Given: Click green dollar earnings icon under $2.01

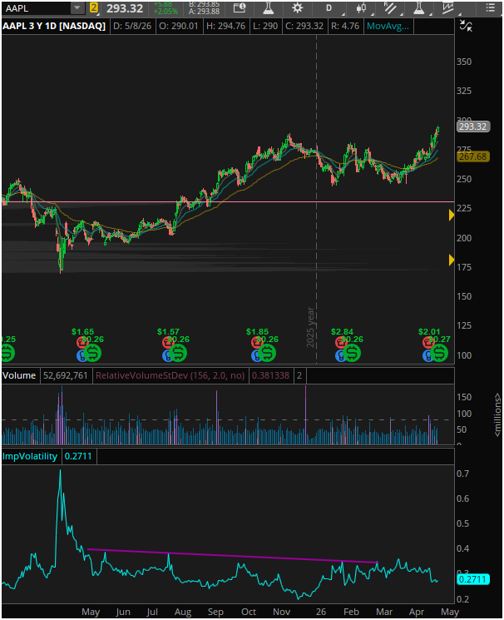Looking at the screenshot, I should tap(439, 352).
